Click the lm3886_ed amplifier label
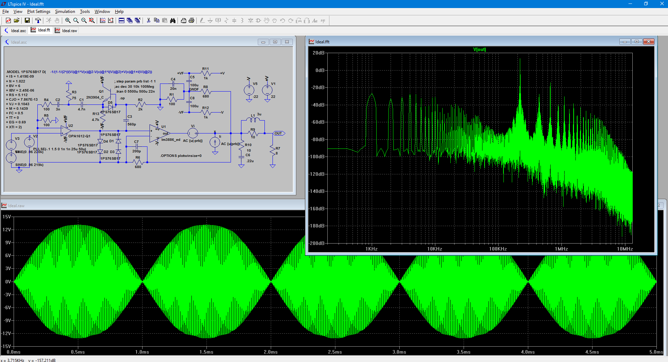The image size is (668, 362). pyautogui.click(x=171, y=139)
